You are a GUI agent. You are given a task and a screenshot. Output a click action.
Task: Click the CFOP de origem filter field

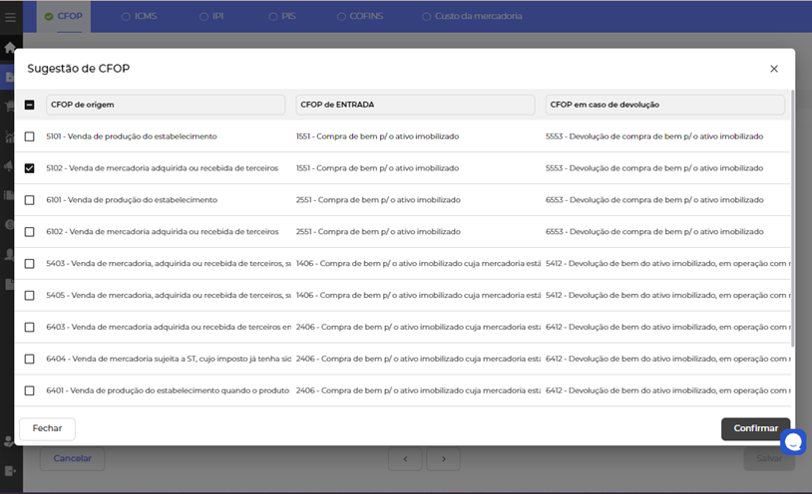click(166, 105)
